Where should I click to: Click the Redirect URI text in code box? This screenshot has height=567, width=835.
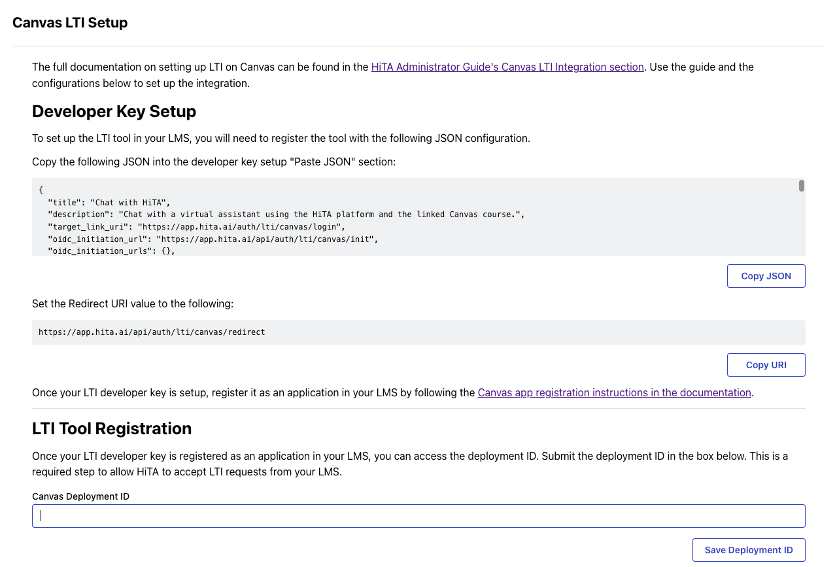(152, 332)
